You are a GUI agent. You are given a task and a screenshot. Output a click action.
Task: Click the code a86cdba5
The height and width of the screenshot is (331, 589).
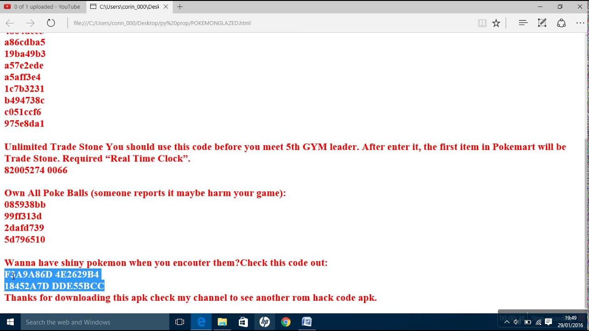pyautogui.click(x=25, y=42)
